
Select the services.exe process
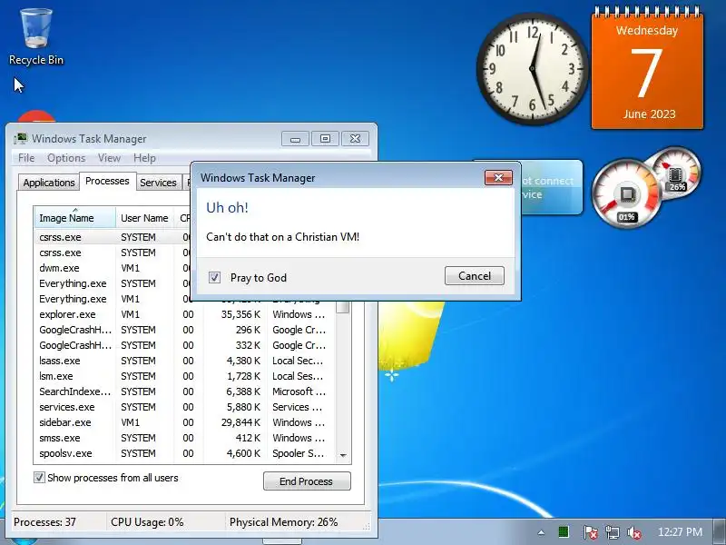point(185,407)
